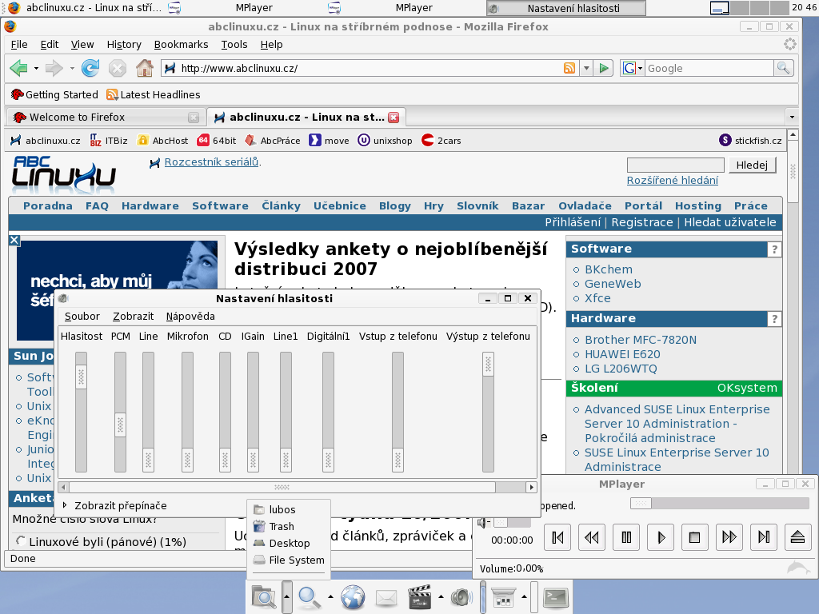
Task: Click the MPlayer seek bar handle
Action: pyautogui.click(x=641, y=504)
